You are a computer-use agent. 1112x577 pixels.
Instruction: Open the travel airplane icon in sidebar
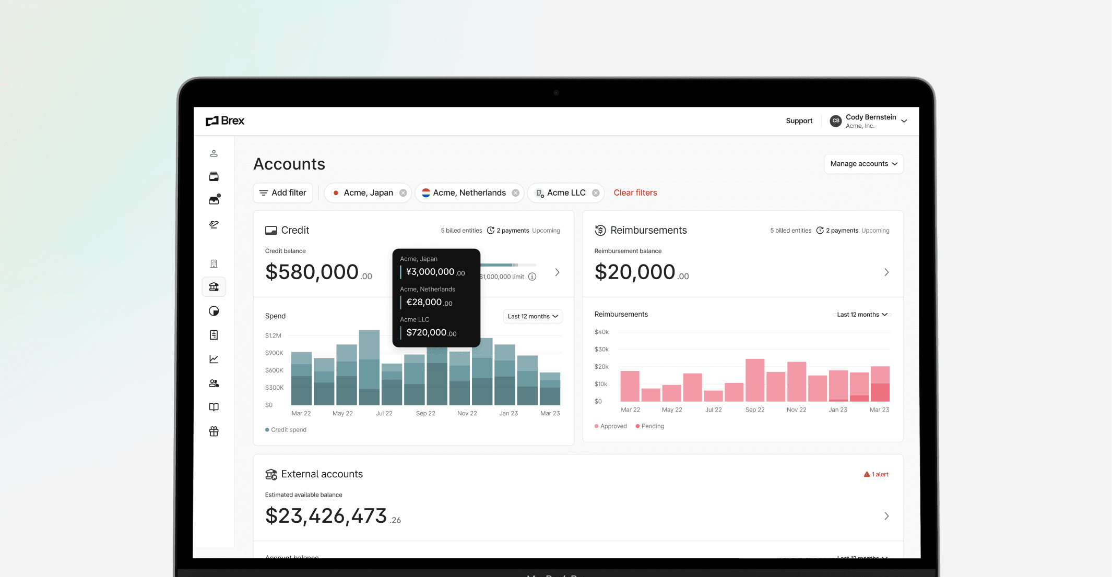coord(214,224)
